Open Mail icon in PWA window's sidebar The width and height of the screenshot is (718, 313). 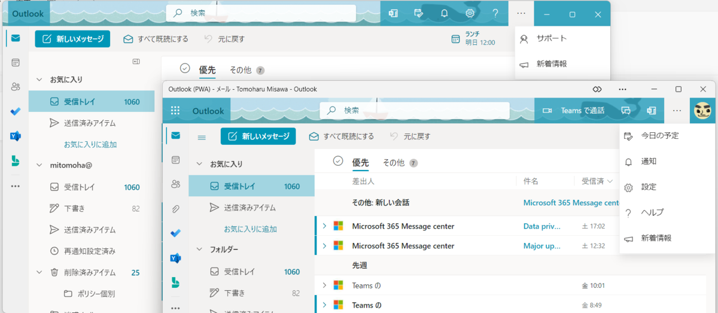175,135
